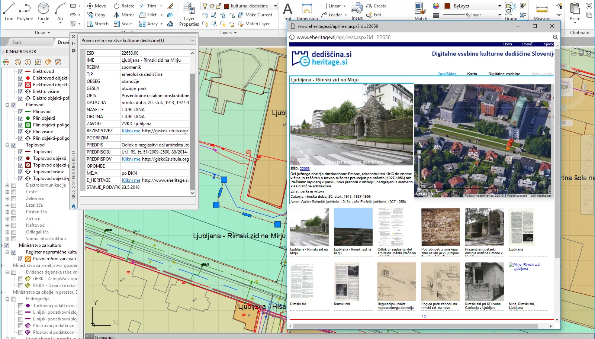Enable the Ceste layer checkbox

14,192
